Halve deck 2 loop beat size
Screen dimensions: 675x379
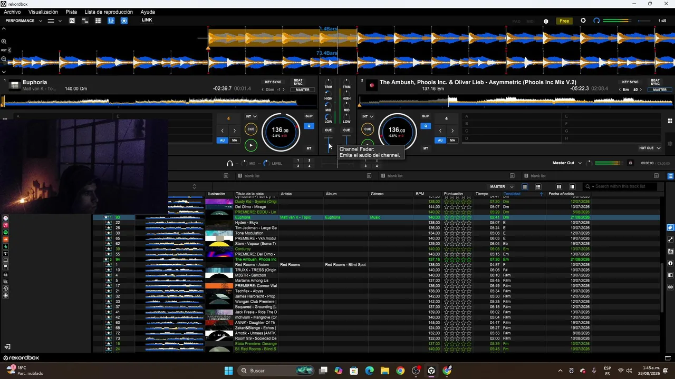(x=440, y=131)
